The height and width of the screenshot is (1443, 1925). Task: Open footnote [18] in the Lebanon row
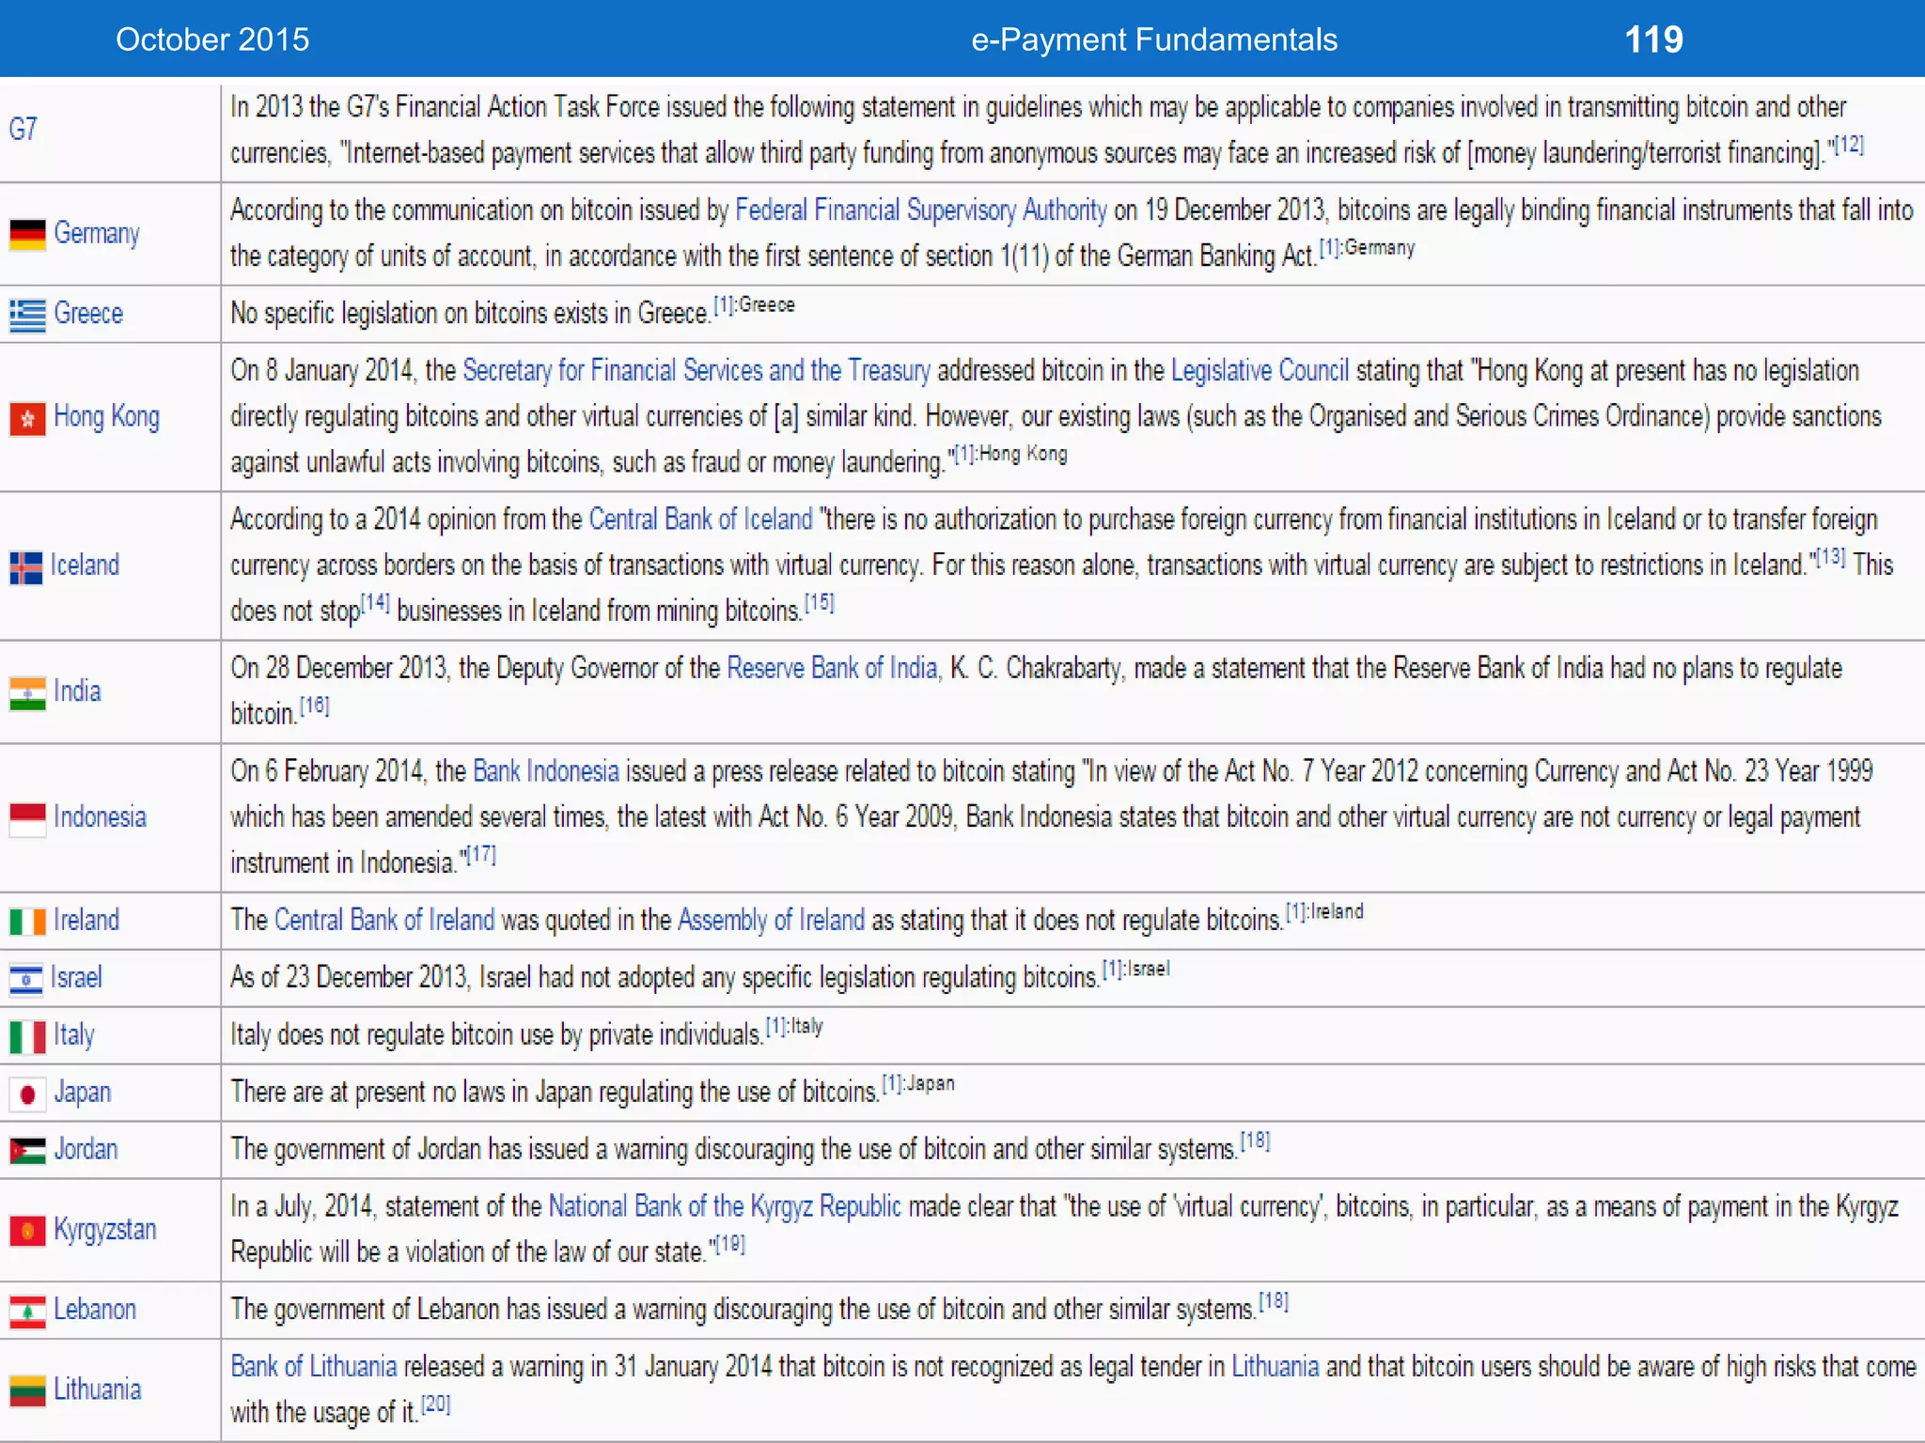click(x=1274, y=1302)
